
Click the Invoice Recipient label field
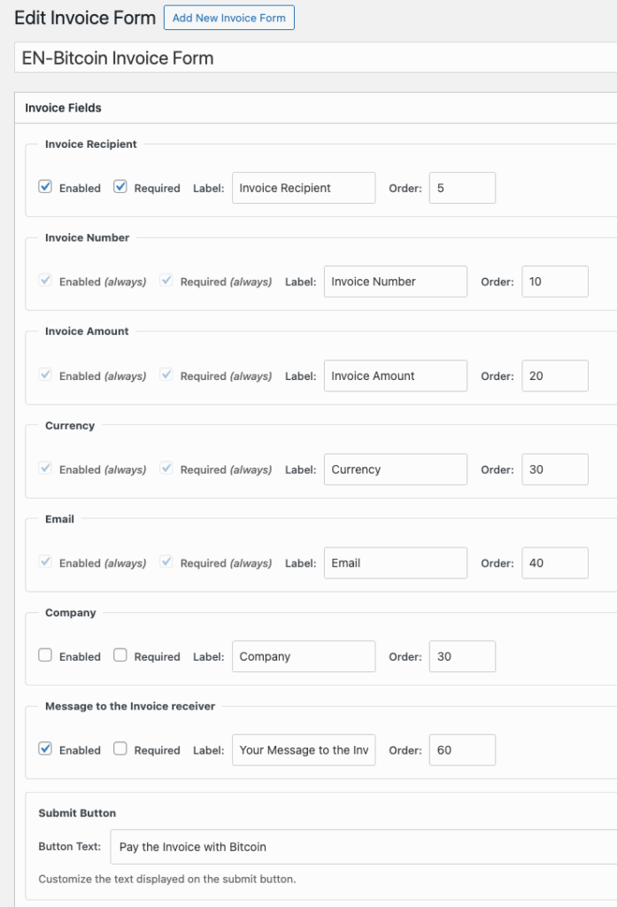[x=304, y=188]
